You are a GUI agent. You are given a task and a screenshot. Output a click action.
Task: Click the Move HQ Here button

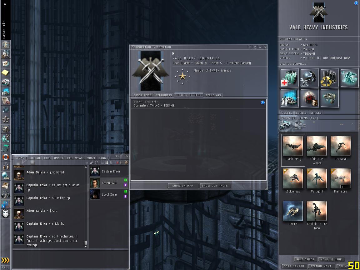[x=331, y=259]
